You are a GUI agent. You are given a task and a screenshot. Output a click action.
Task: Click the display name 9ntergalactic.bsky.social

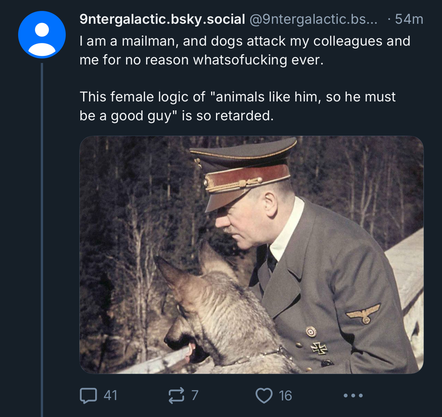(x=162, y=19)
